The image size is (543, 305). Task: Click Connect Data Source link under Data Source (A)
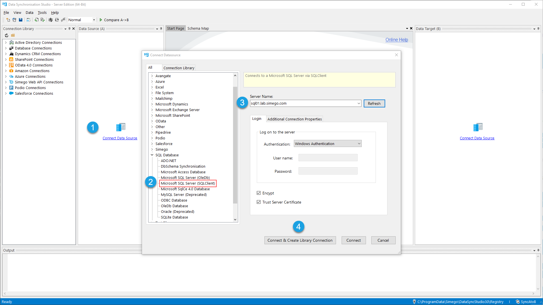pyautogui.click(x=120, y=138)
